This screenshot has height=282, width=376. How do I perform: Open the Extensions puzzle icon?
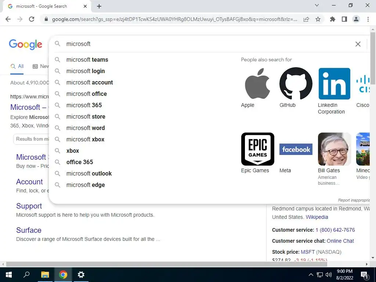pos(333,19)
